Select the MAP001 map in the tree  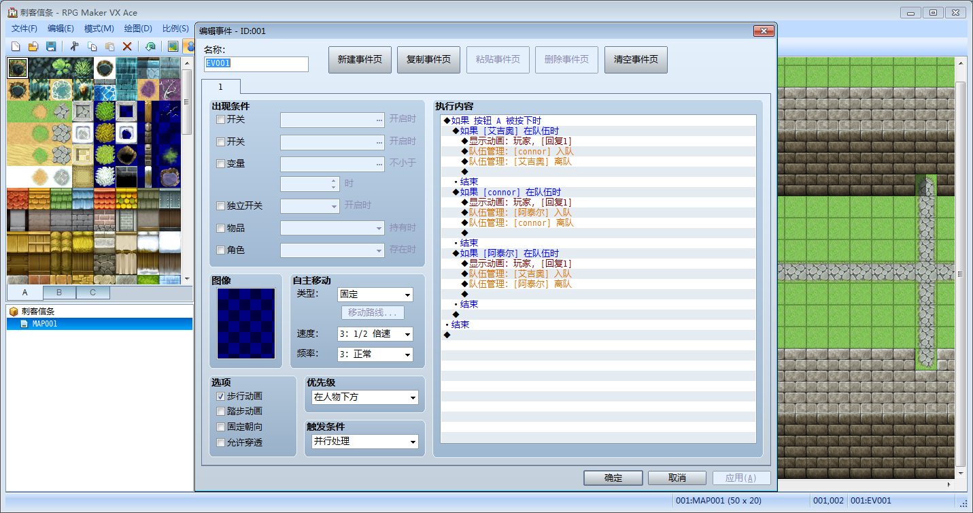tap(44, 324)
